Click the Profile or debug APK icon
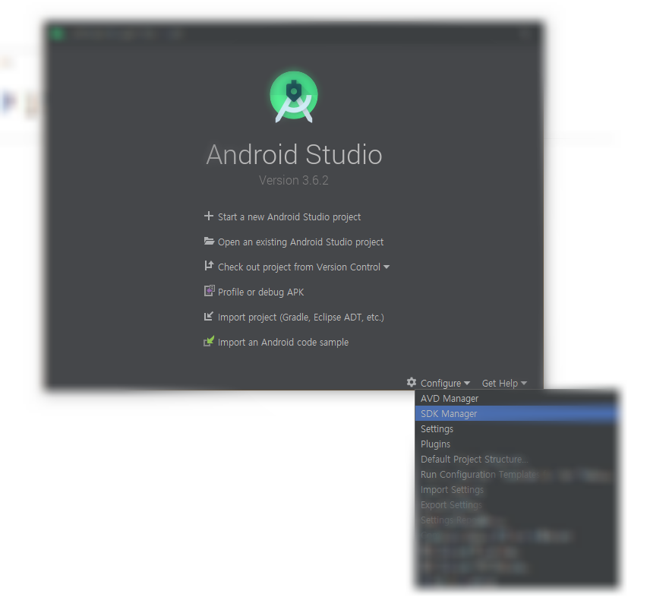Screen dimensions: 650x613 pos(210,291)
